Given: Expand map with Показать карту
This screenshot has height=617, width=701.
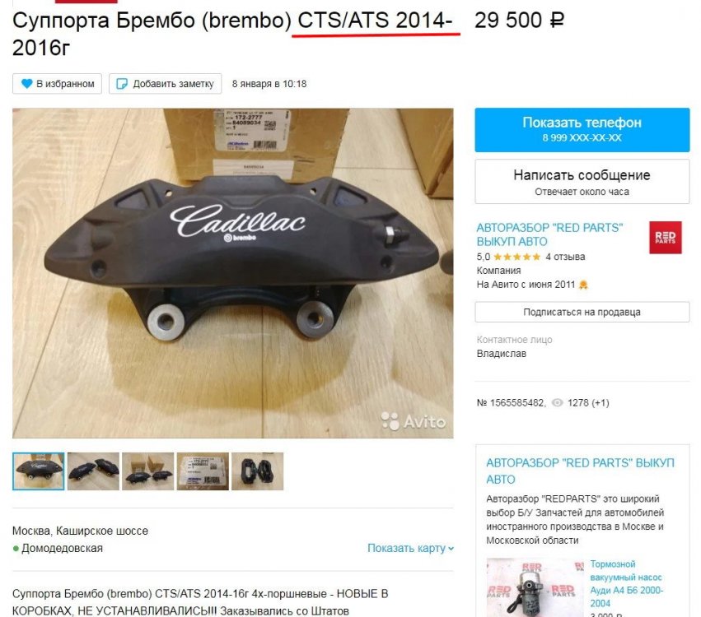Looking at the screenshot, I should pos(410,548).
